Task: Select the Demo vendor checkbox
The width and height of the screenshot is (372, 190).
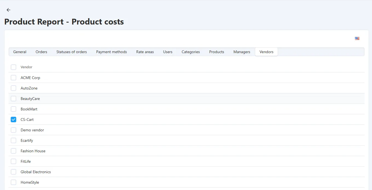Action: [x=13, y=130]
